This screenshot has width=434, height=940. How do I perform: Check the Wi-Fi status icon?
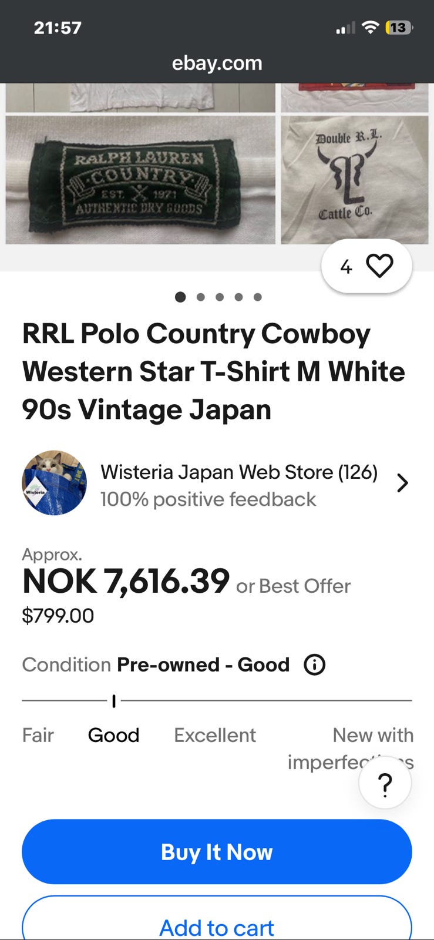pyautogui.click(x=370, y=27)
